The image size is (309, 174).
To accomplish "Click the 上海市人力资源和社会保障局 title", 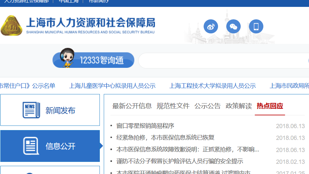I will click(x=91, y=22).
